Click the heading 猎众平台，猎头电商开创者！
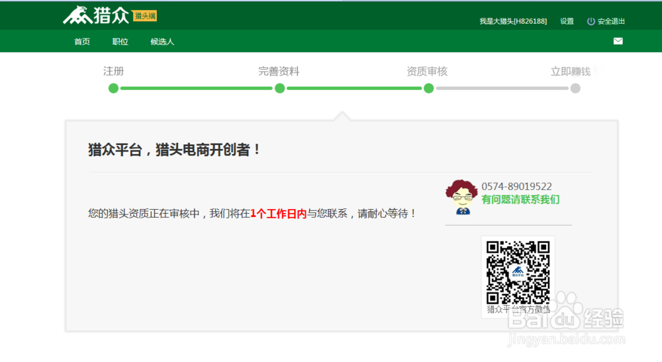This screenshot has height=362, width=662. coord(174,150)
